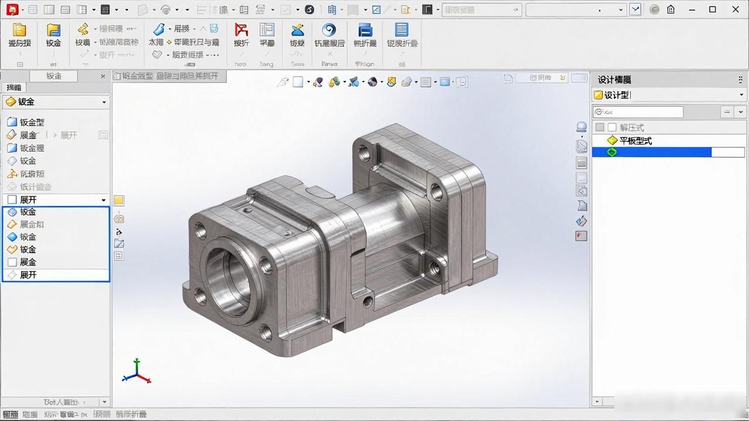Click the grey circle icon near window controls
This screenshot has height=421, width=749.
655,9
